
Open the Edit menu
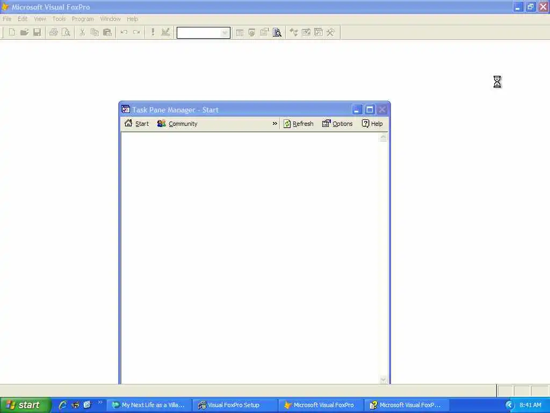[x=23, y=19]
